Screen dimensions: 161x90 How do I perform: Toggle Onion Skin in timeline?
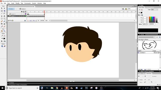30,20
